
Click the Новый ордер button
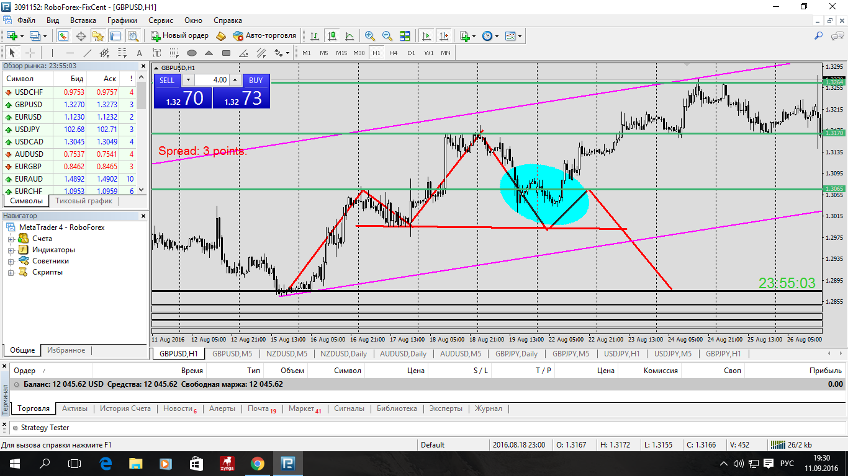click(179, 36)
